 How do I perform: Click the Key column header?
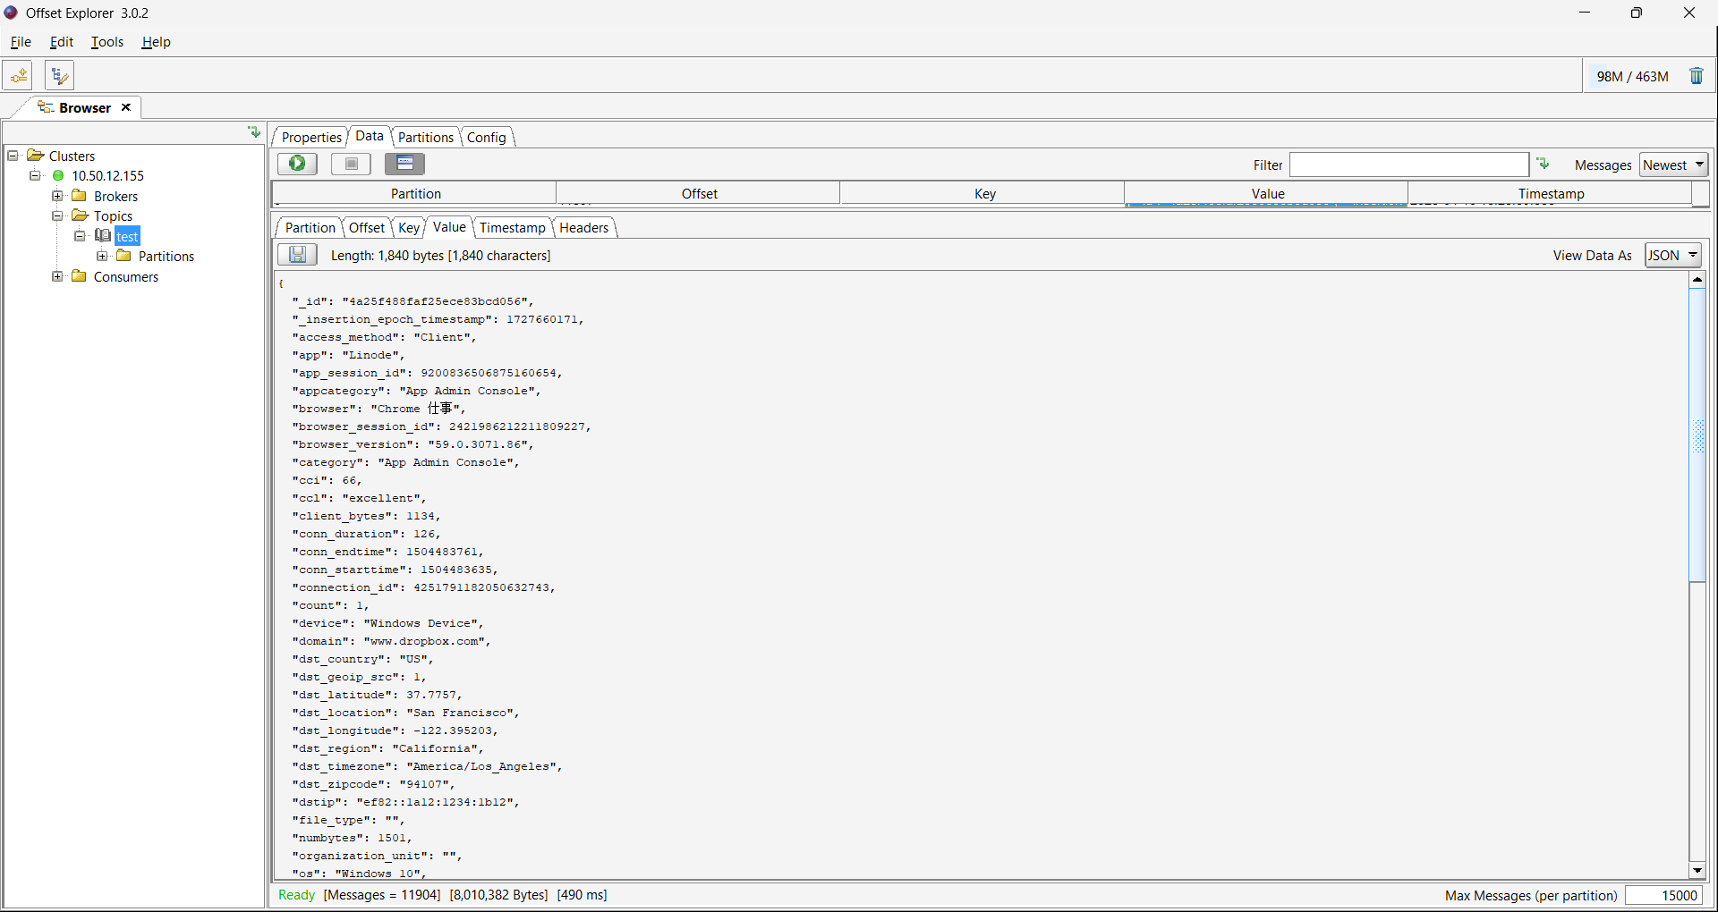(x=984, y=193)
